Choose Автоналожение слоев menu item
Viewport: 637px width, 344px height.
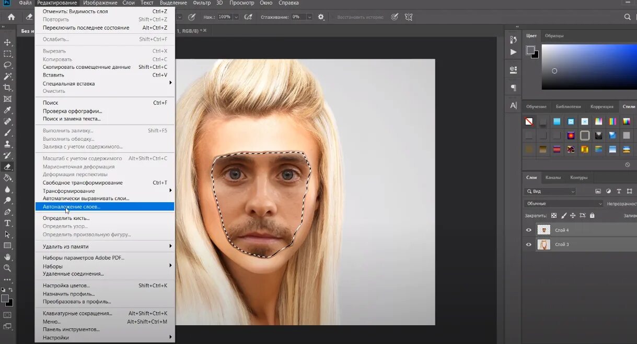[x=105, y=207]
